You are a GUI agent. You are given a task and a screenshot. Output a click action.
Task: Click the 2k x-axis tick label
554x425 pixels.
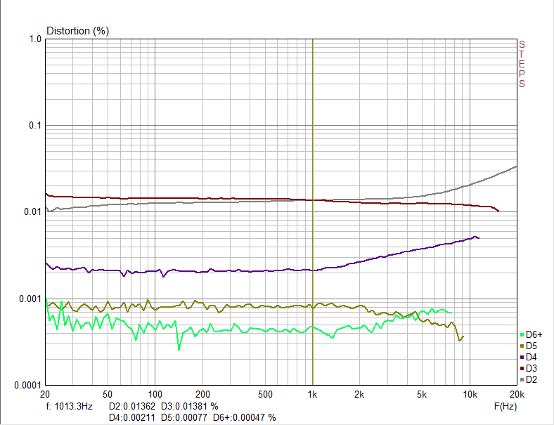pos(359,395)
